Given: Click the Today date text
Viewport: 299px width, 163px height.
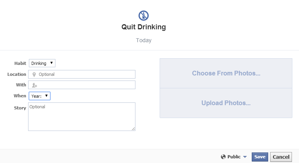Looking at the screenshot, I should tap(144, 40).
